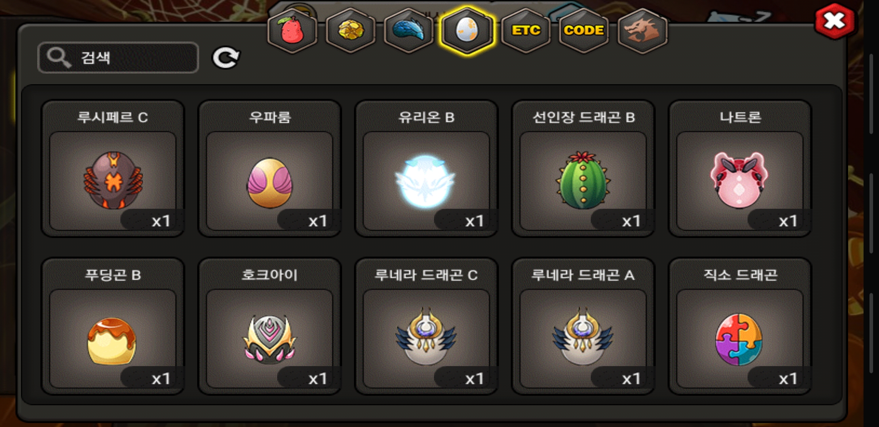
Task: Select the blue dragon scale tab
Action: tap(409, 31)
